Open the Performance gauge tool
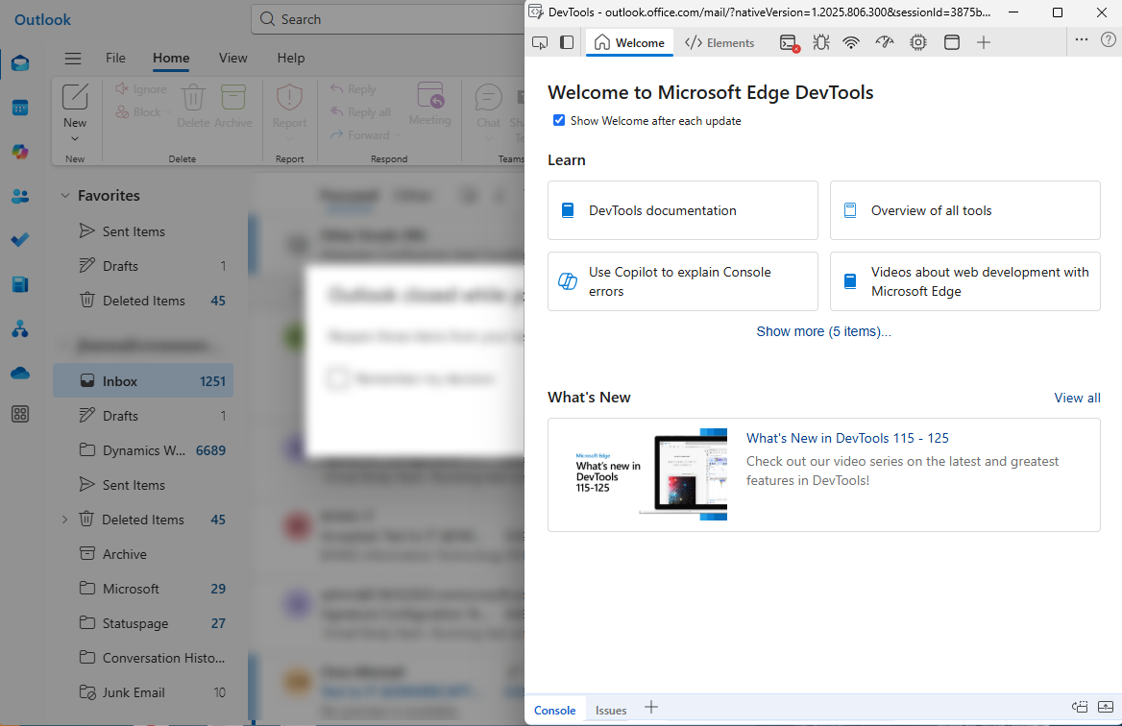The height and width of the screenshot is (726, 1122). pyautogui.click(x=885, y=42)
